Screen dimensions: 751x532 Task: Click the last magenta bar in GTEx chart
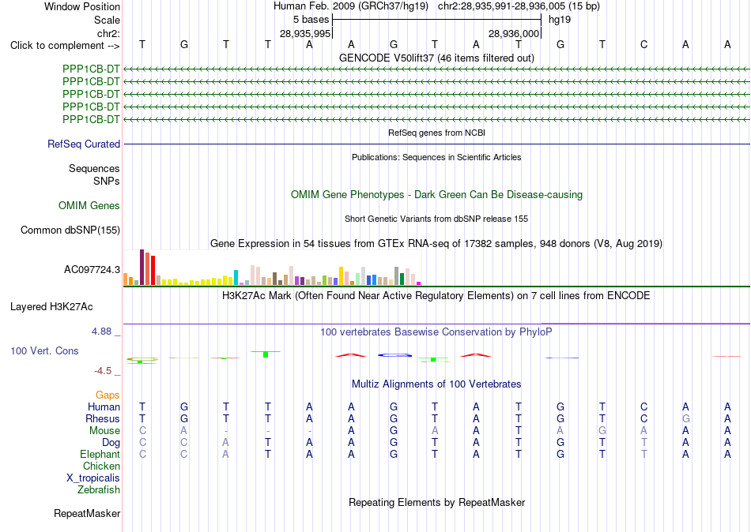(419, 283)
